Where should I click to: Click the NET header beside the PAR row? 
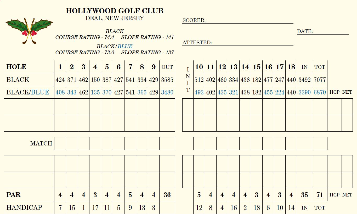click(x=347, y=195)
